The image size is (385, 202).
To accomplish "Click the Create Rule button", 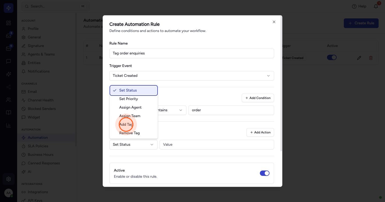I will (x=361, y=23).
